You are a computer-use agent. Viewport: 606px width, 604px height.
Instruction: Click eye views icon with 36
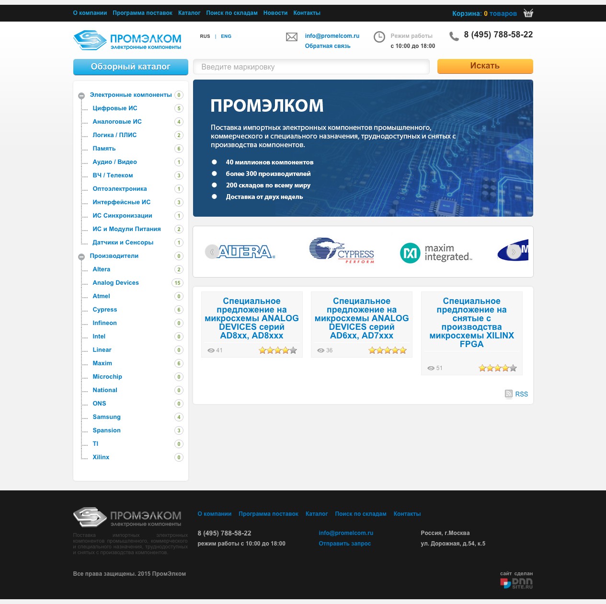click(x=320, y=350)
